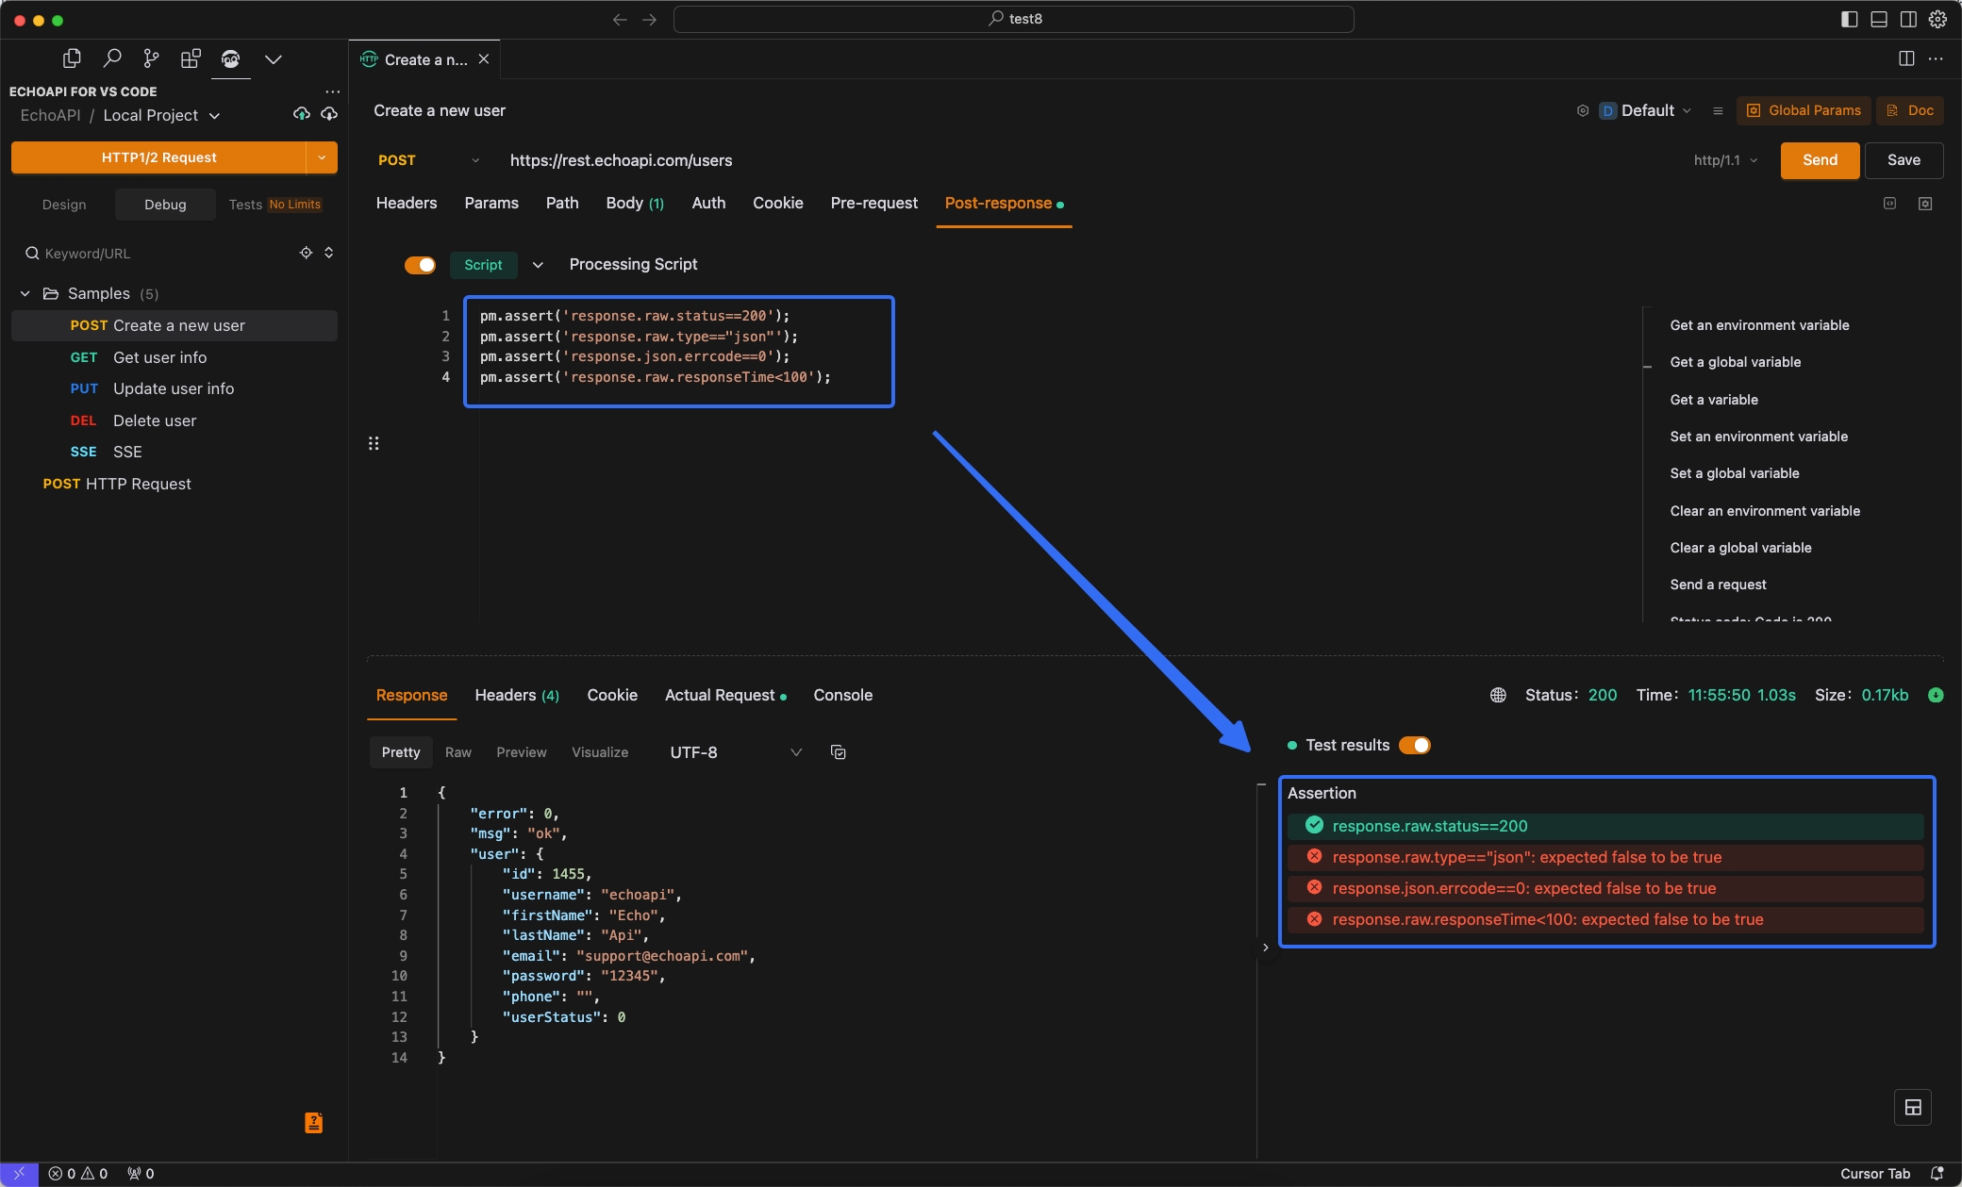The height and width of the screenshot is (1187, 1962).
Task: Open the Explorer files icon
Action: point(72,58)
